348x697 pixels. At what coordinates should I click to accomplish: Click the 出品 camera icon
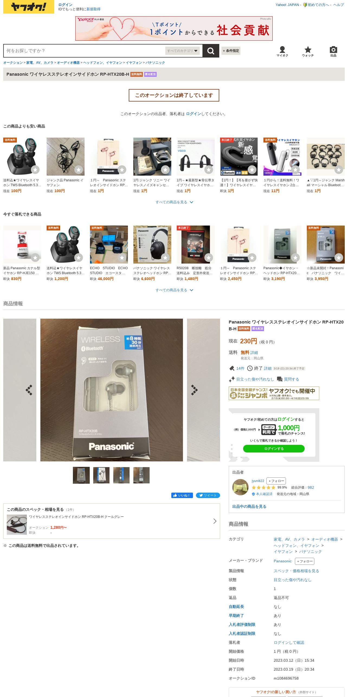coord(333,51)
